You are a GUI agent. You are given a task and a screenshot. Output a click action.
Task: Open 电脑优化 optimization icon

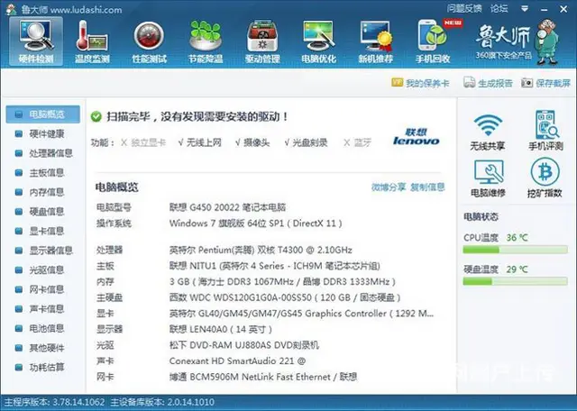(318, 41)
